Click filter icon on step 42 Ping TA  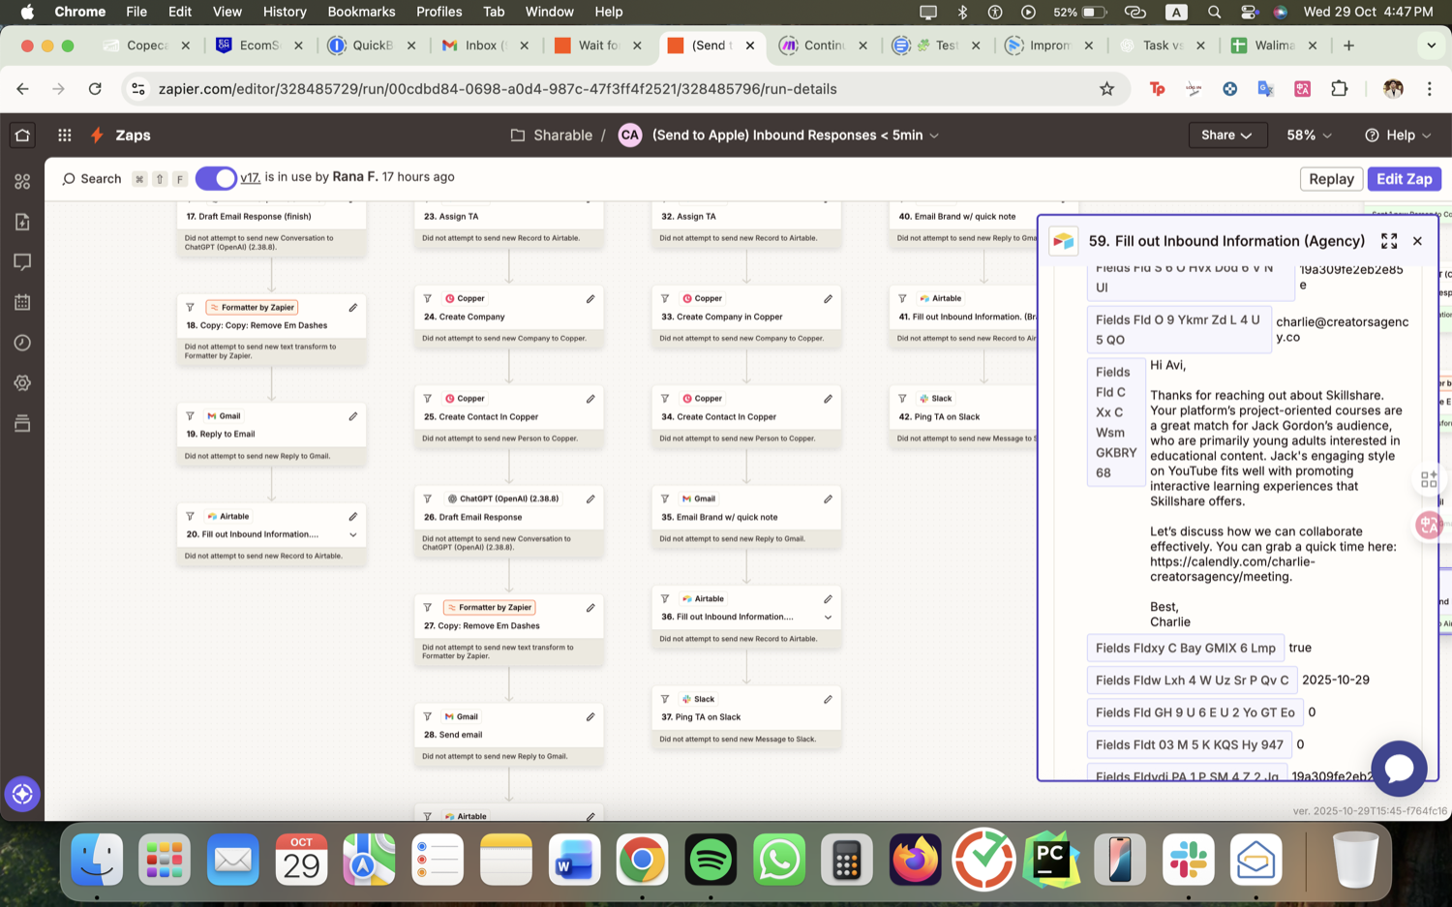click(x=902, y=399)
